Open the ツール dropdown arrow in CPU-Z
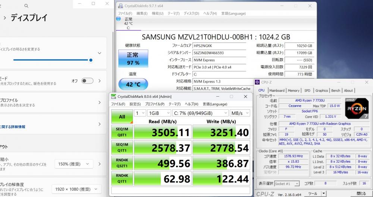 323,194
